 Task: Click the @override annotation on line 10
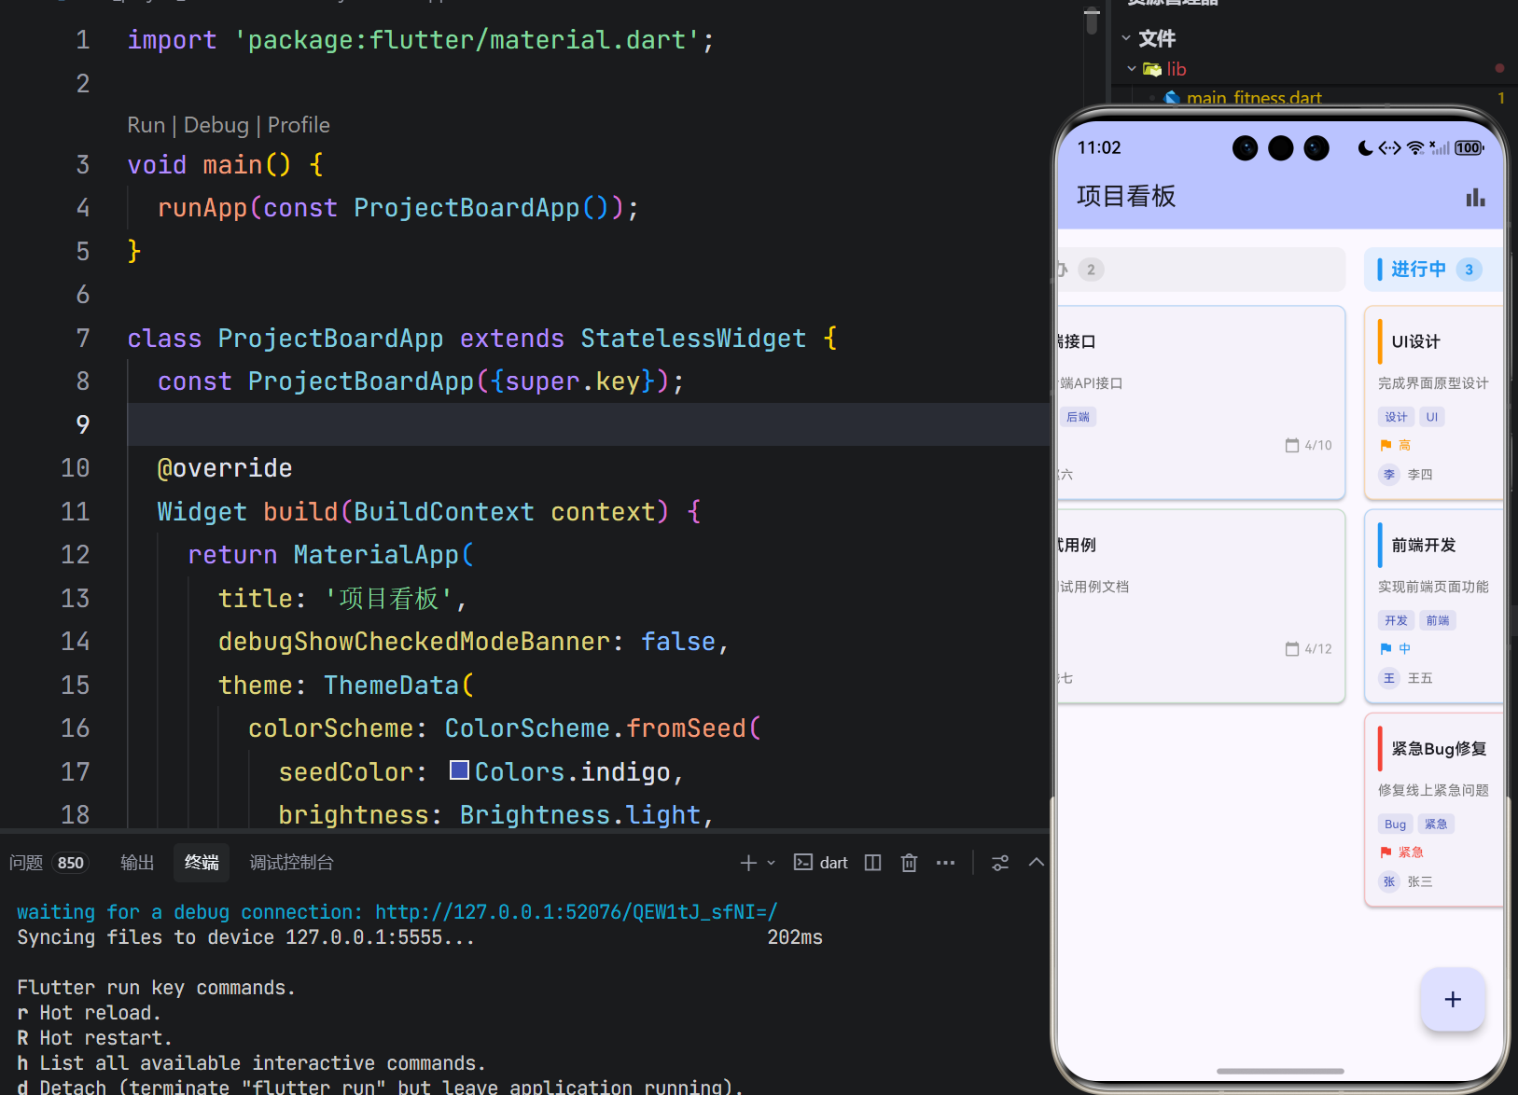[x=225, y=468]
